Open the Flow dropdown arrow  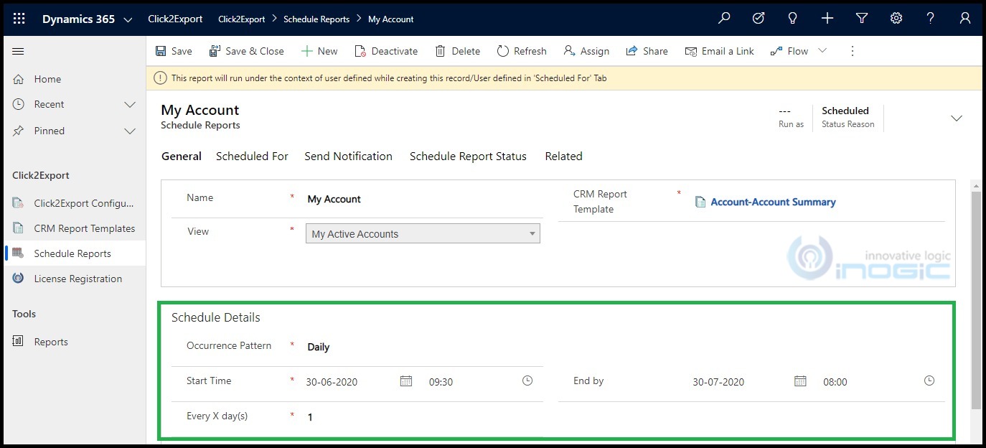822,51
